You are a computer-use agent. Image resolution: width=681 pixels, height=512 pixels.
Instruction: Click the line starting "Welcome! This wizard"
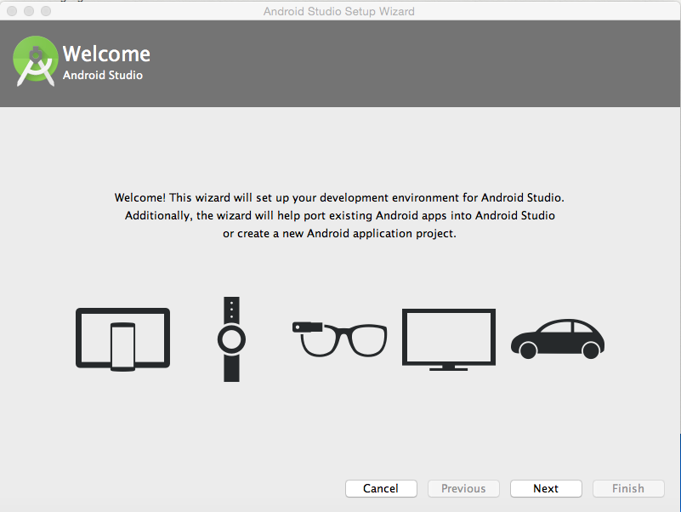339,198
